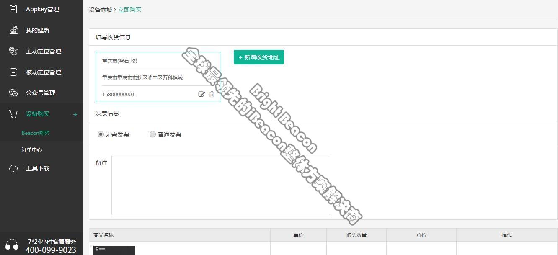The height and width of the screenshot is (255, 558).
Task: Click the 发票信息 section heading
Action: point(107,113)
